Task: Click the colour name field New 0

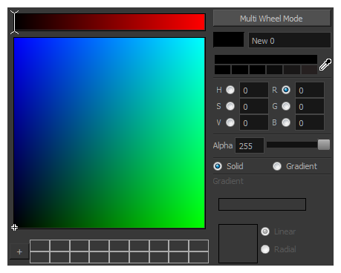Action: point(290,40)
